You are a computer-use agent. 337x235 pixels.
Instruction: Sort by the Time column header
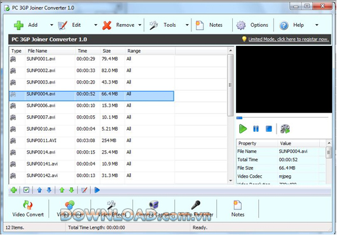click(88, 51)
